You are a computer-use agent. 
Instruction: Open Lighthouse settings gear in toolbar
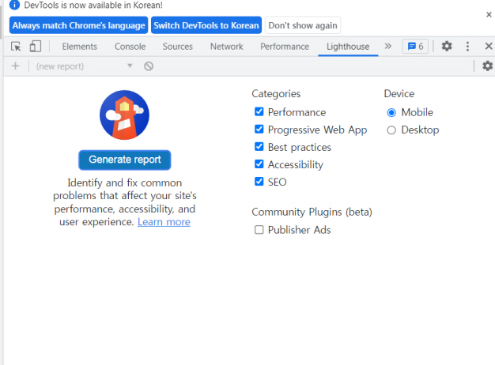(x=487, y=66)
